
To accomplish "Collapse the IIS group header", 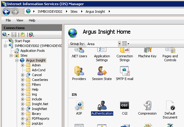I will pos(74,95).
